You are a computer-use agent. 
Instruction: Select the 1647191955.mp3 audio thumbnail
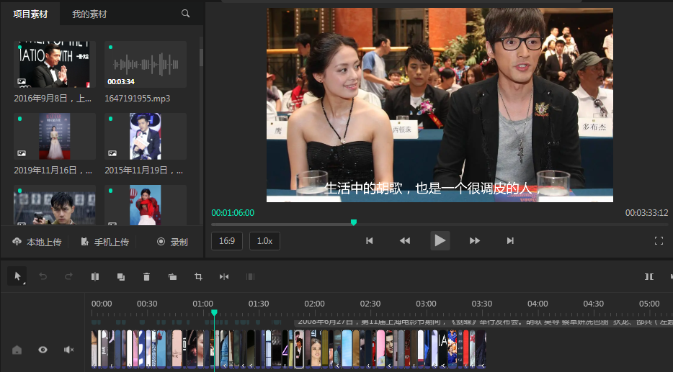[145, 65]
